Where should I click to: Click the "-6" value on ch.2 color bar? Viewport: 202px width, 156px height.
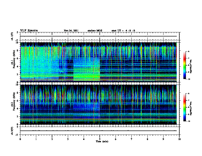pos(188,94)
